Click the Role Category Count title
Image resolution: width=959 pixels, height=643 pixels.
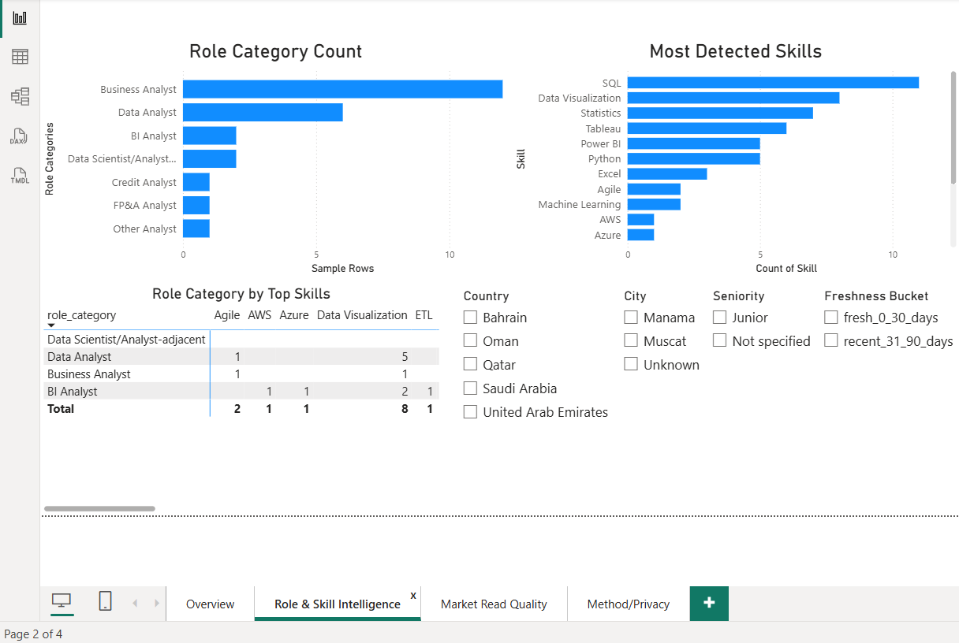coord(275,51)
